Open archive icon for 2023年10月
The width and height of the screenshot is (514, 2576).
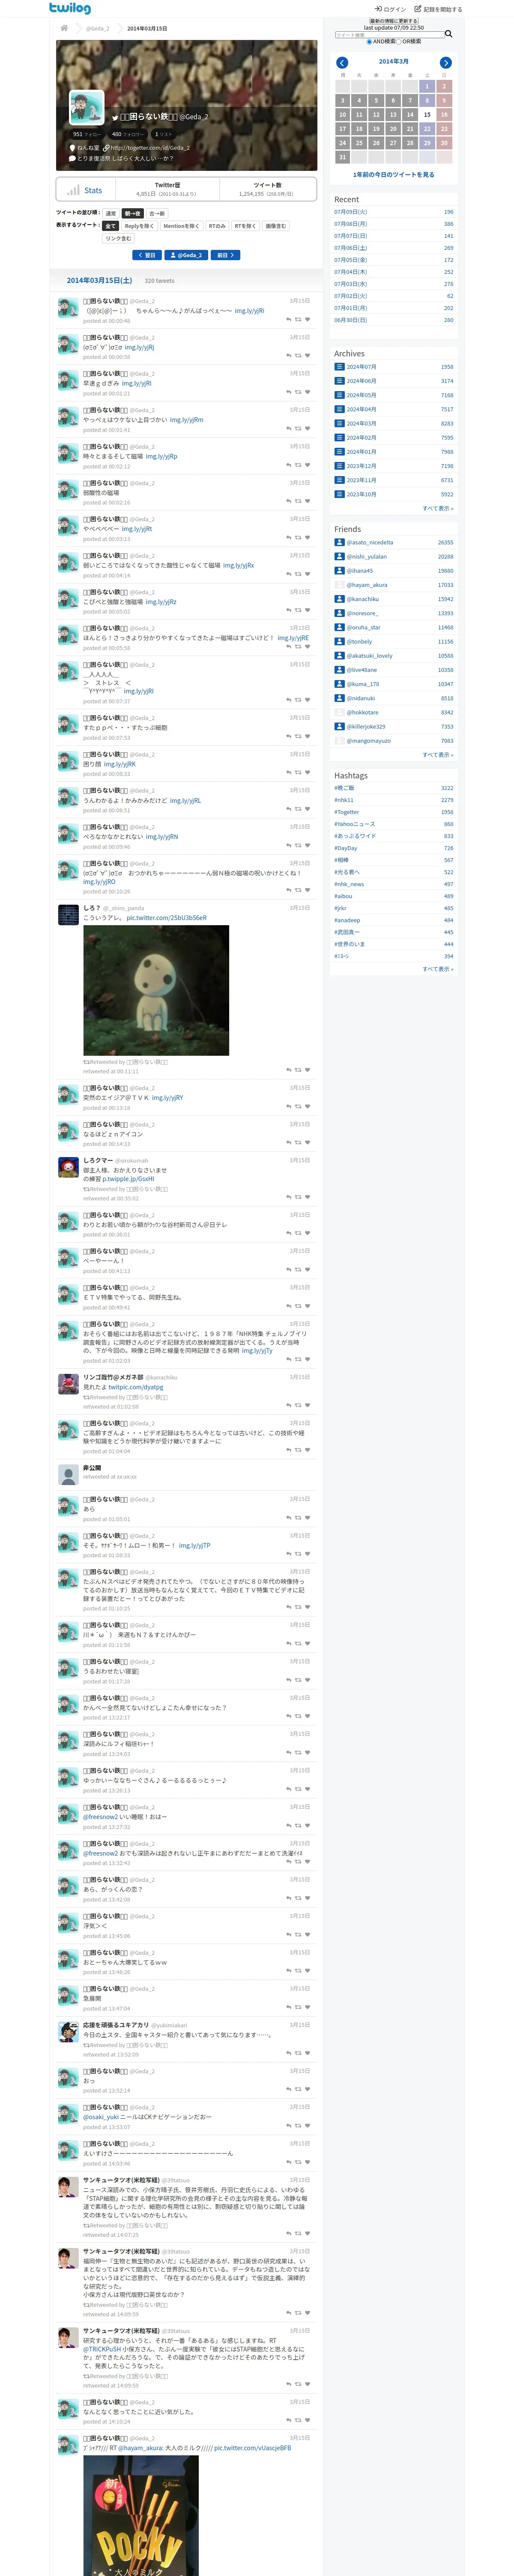339,494
